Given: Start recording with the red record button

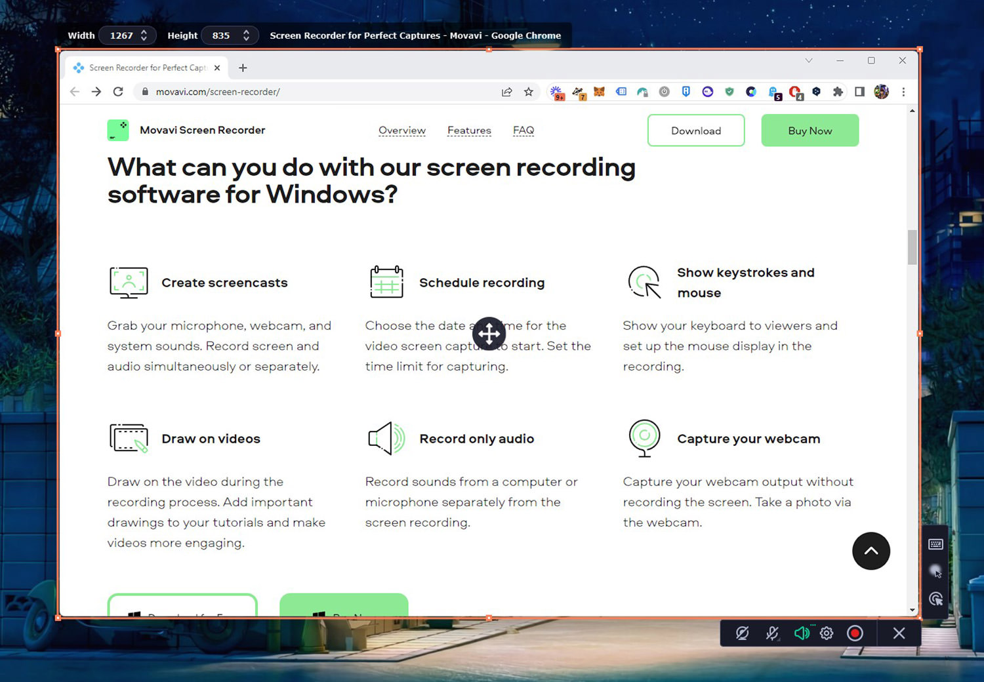Looking at the screenshot, I should pos(855,633).
